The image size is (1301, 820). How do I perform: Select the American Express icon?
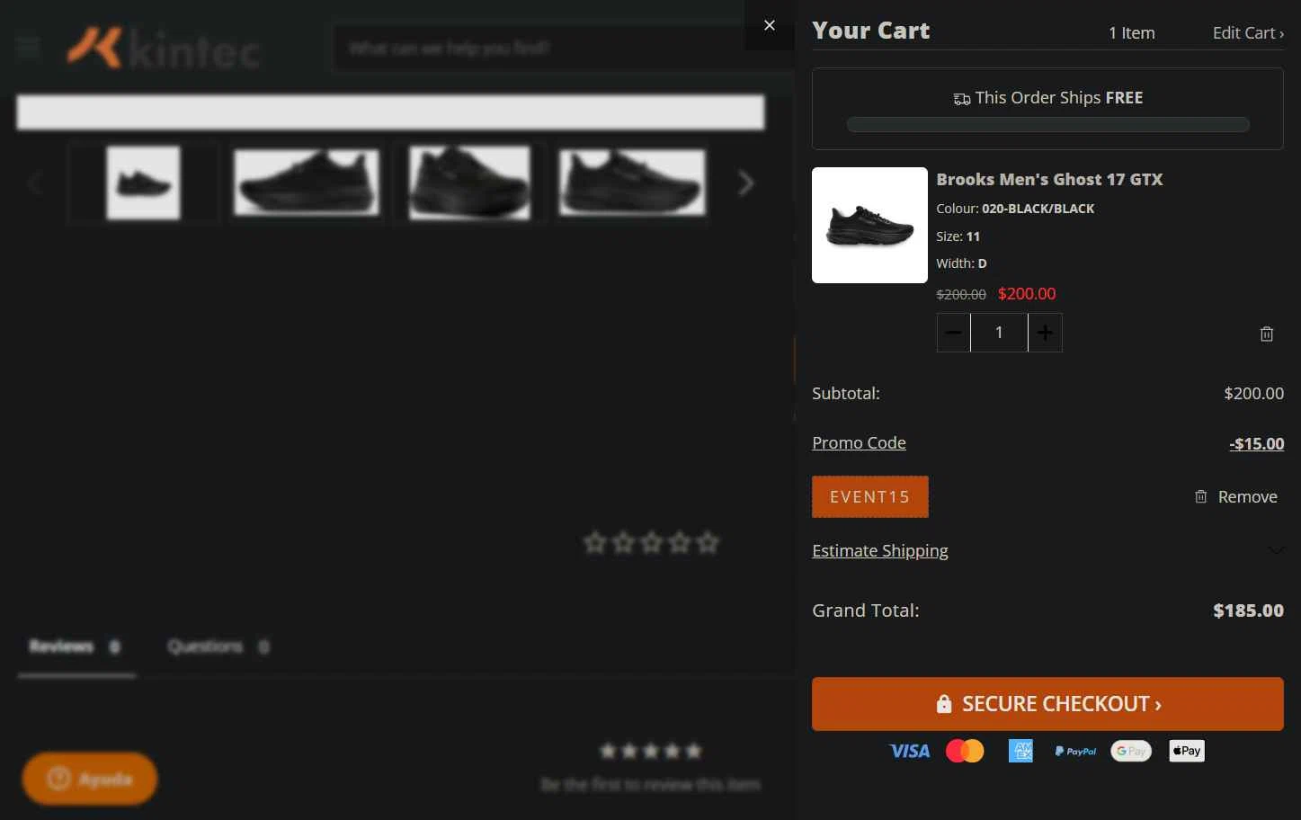click(x=1020, y=751)
